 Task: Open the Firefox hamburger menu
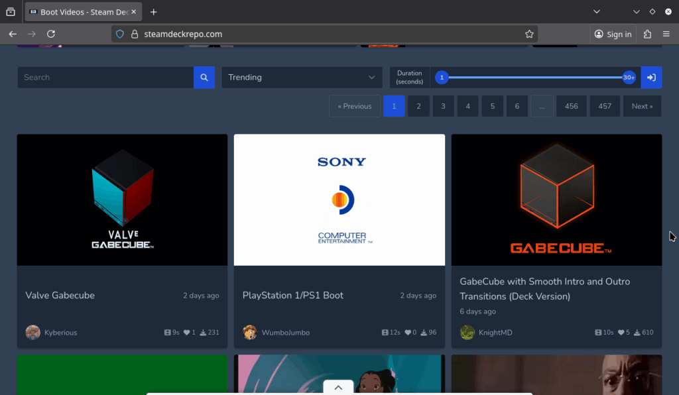[666, 34]
